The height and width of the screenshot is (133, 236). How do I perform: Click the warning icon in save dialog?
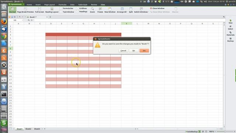pyautogui.click(x=97, y=45)
